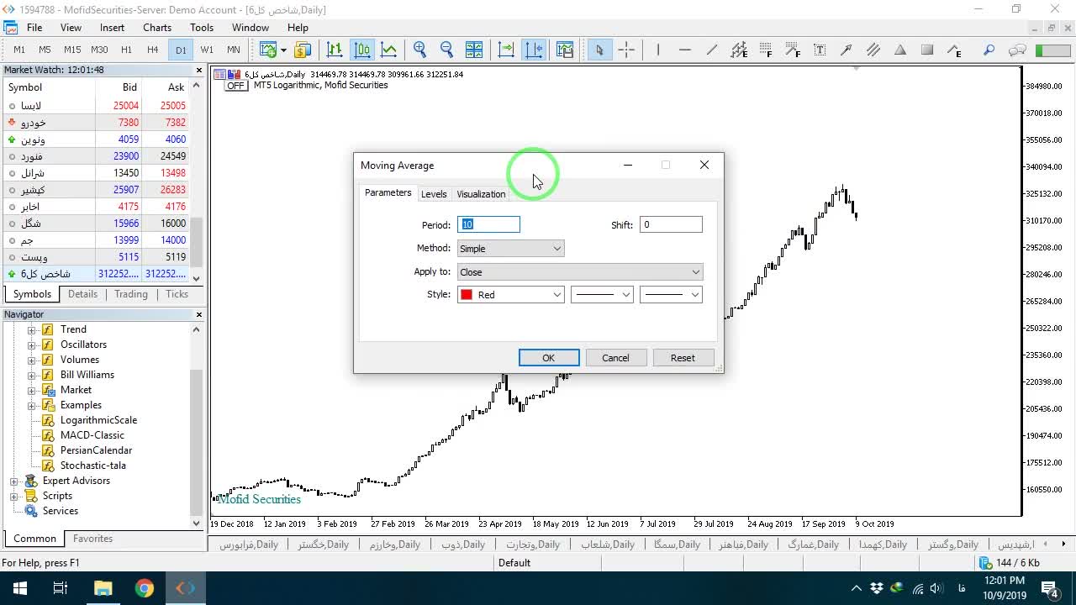Viewport: 1076px width, 605px height.
Task: Open the Apply to dropdown showing Close
Action: (x=580, y=272)
